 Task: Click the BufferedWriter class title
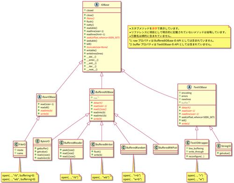pyautogui.click(x=104, y=144)
